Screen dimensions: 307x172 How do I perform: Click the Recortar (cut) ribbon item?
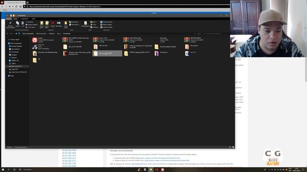[x=29, y=22]
